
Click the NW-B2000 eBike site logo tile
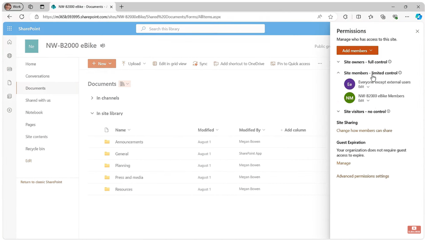pyautogui.click(x=31, y=46)
